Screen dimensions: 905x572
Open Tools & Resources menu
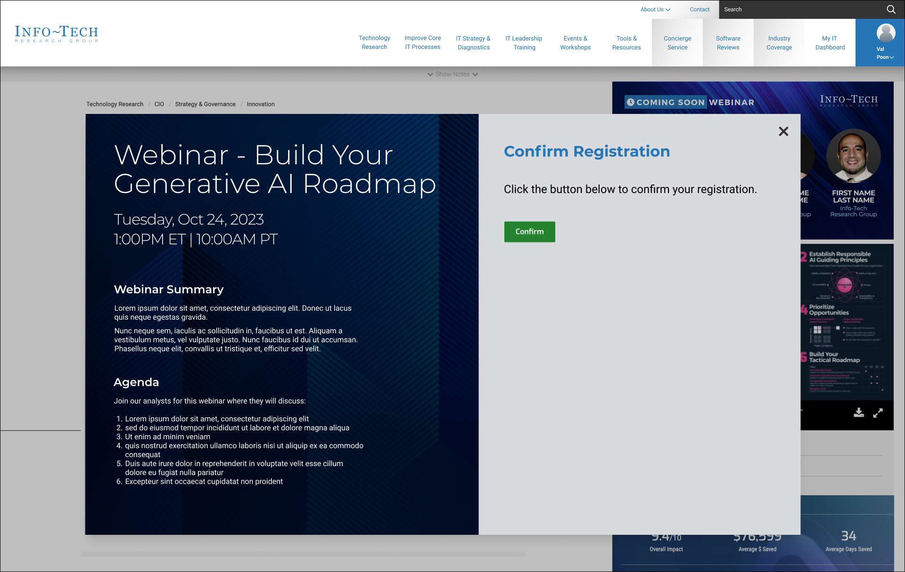626,43
